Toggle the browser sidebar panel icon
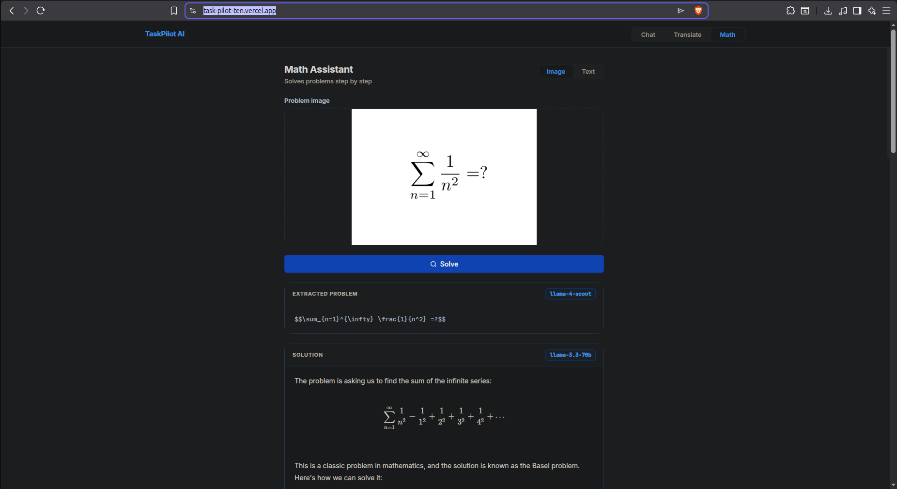Image resolution: width=897 pixels, height=489 pixels. [x=857, y=11]
